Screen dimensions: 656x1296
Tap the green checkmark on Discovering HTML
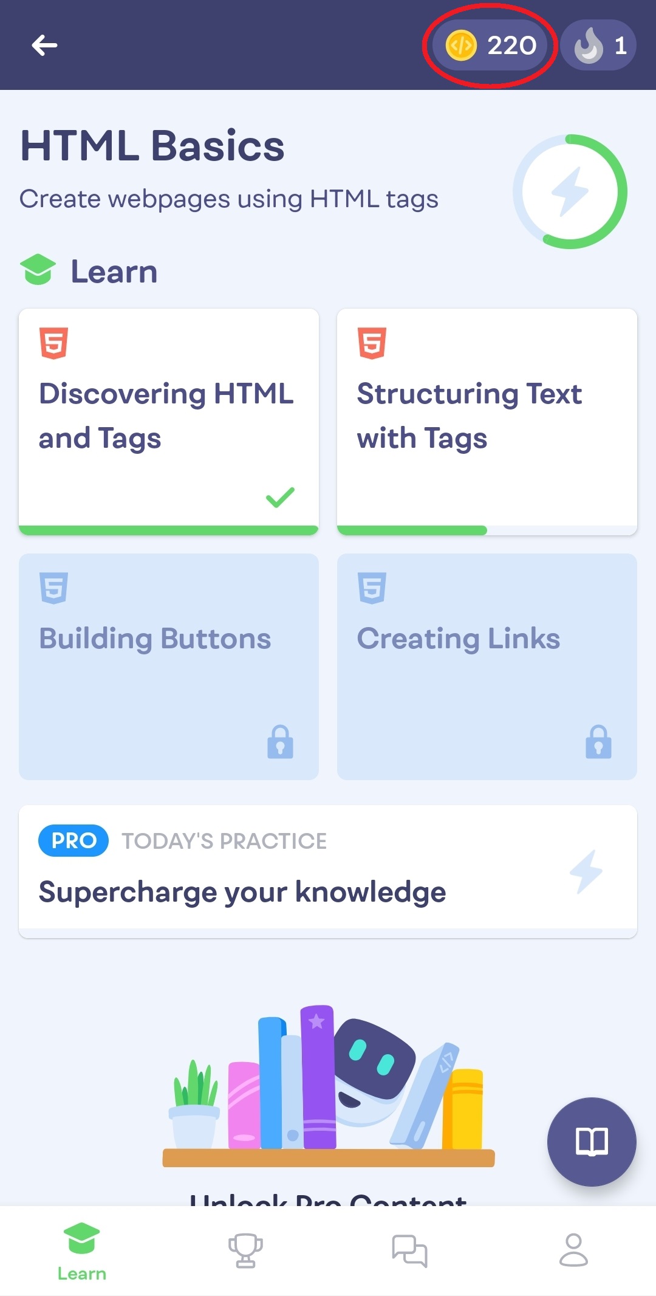pos(280,497)
